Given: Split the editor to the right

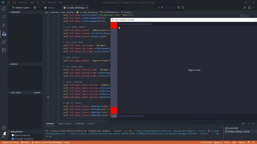Looking at the screenshot, I should click(249, 8).
